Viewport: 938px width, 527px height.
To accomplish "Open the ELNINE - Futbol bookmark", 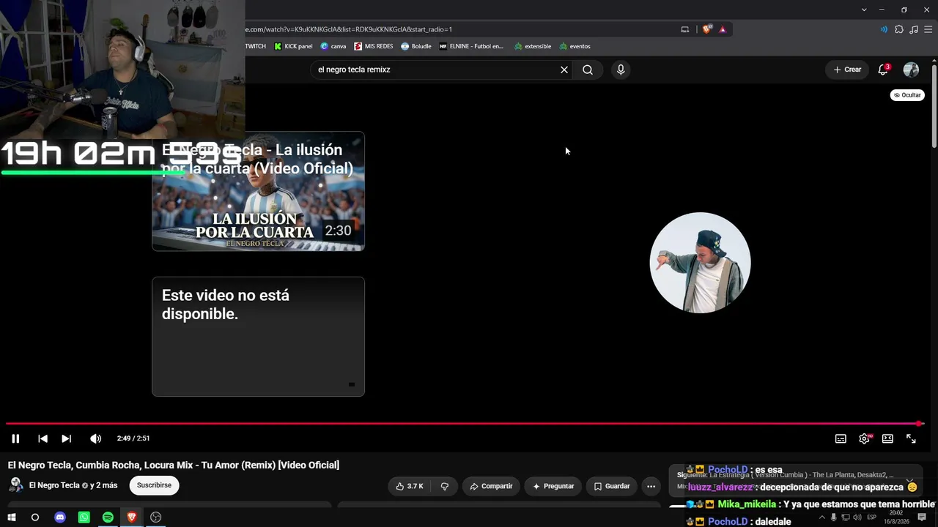I will [x=471, y=46].
